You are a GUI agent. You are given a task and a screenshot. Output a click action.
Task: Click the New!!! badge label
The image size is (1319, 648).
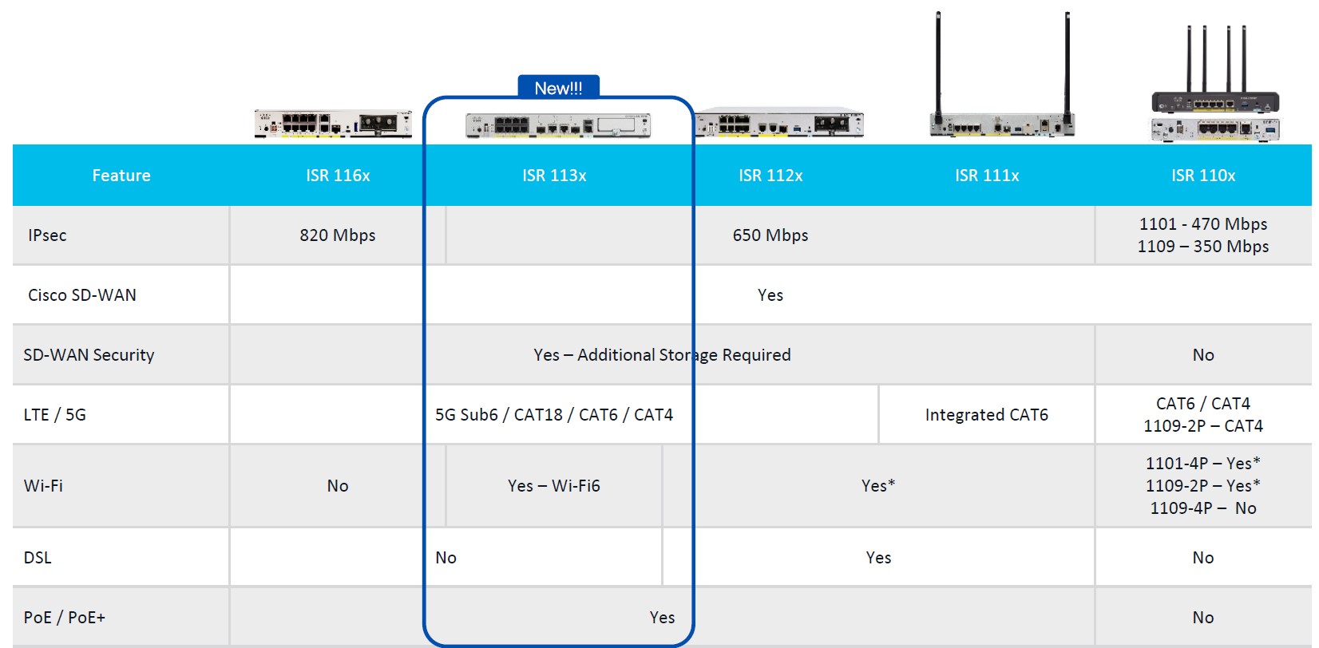tap(558, 88)
